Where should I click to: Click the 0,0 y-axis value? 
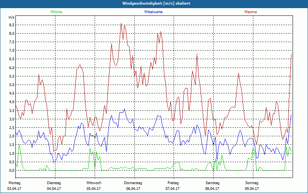(12, 171)
